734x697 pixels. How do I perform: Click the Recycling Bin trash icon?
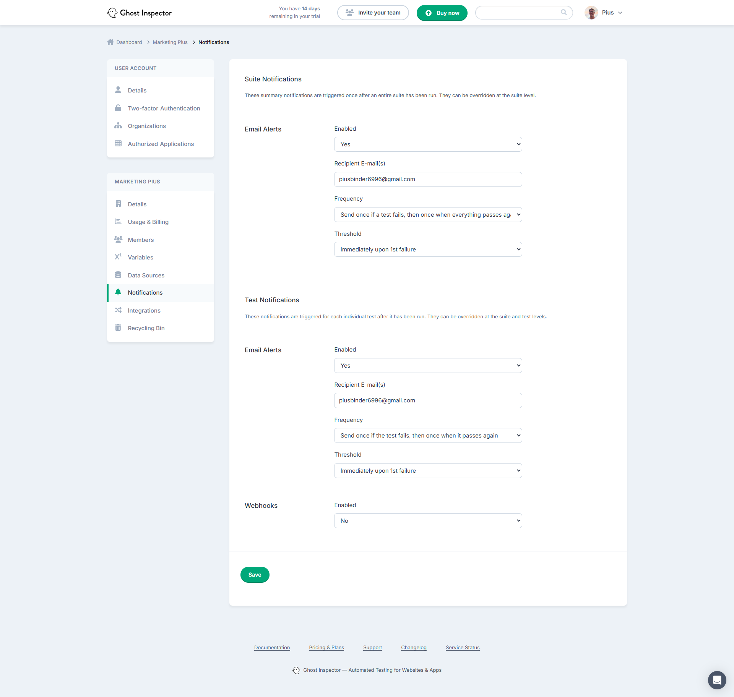(118, 328)
